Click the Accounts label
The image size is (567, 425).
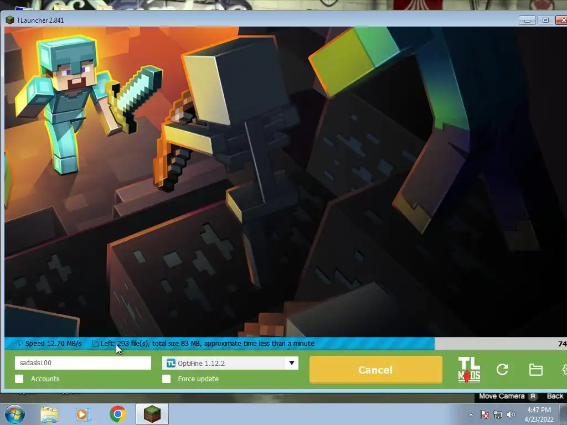[x=45, y=379]
